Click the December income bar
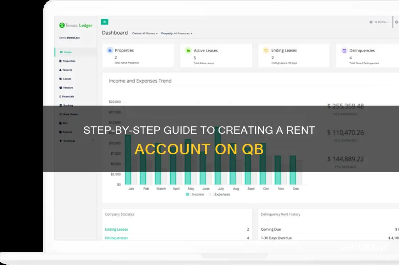399x265 pixels. tap(293, 170)
